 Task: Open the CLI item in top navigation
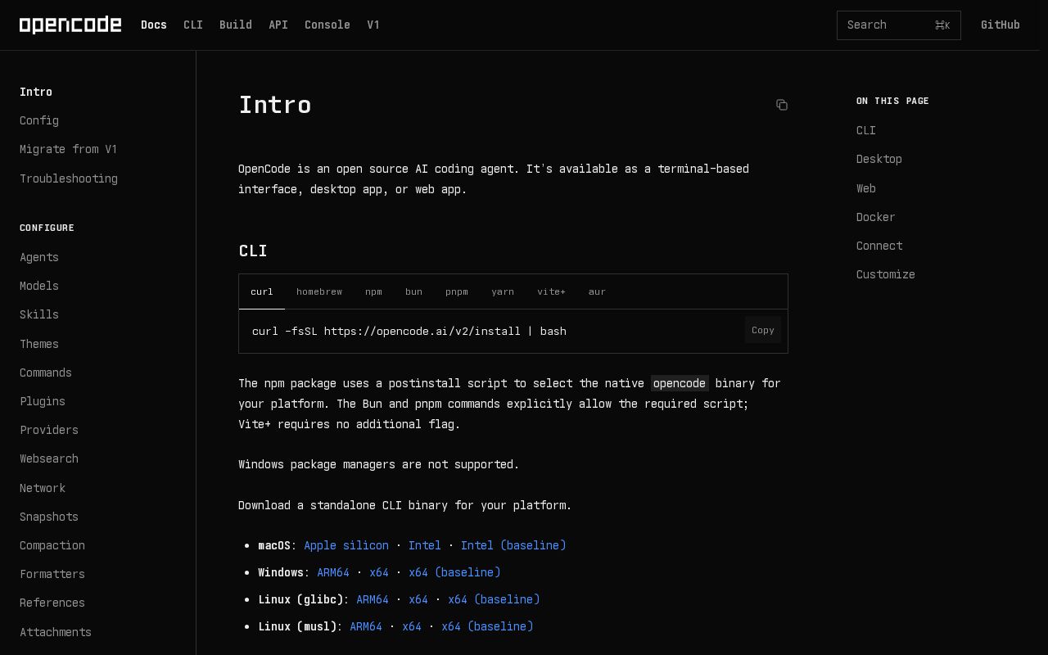[193, 25]
